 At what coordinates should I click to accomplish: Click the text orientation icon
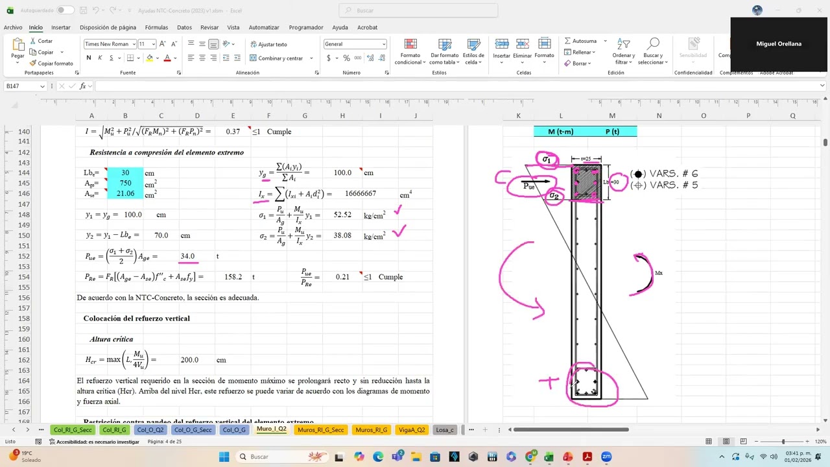pos(226,43)
